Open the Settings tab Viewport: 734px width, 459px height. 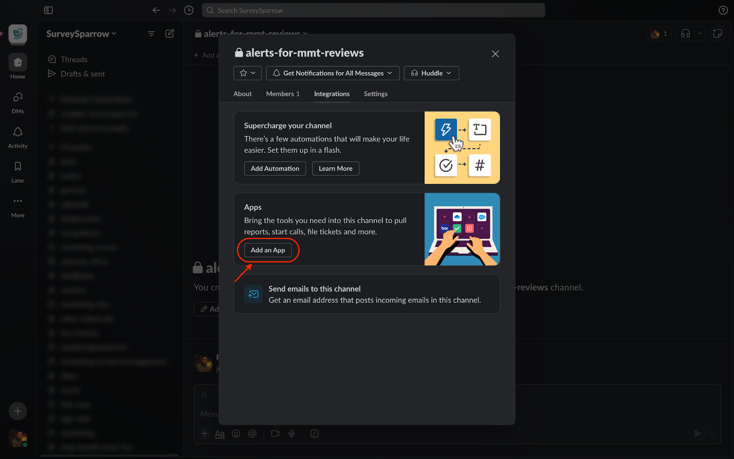375,94
